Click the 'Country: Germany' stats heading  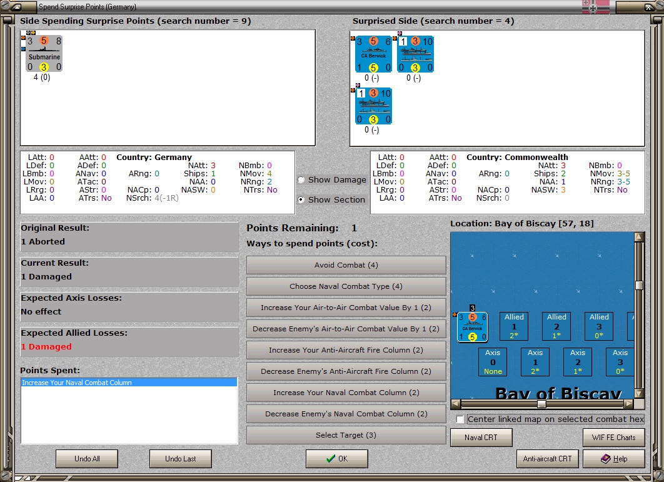[x=154, y=157]
